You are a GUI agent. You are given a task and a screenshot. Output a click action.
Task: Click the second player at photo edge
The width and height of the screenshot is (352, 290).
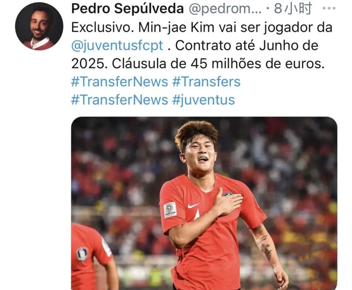pos(94,257)
